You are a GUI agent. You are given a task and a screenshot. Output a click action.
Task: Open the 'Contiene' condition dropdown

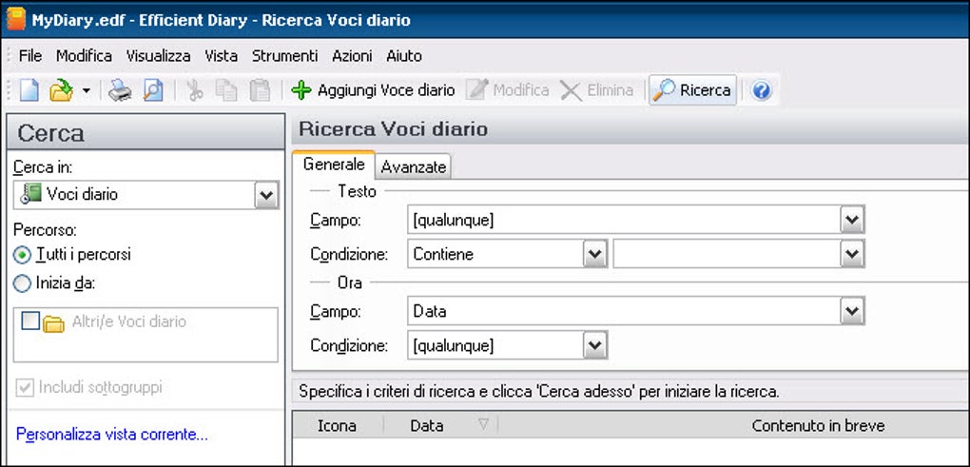pos(595,254)
